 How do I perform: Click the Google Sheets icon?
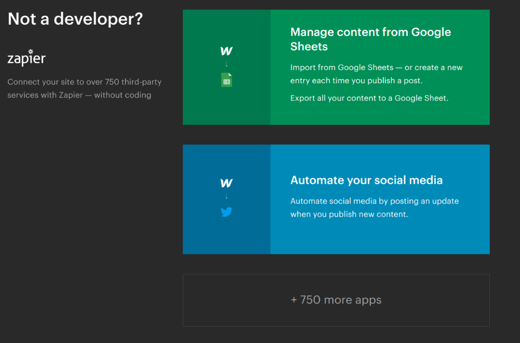click(227, 80)
